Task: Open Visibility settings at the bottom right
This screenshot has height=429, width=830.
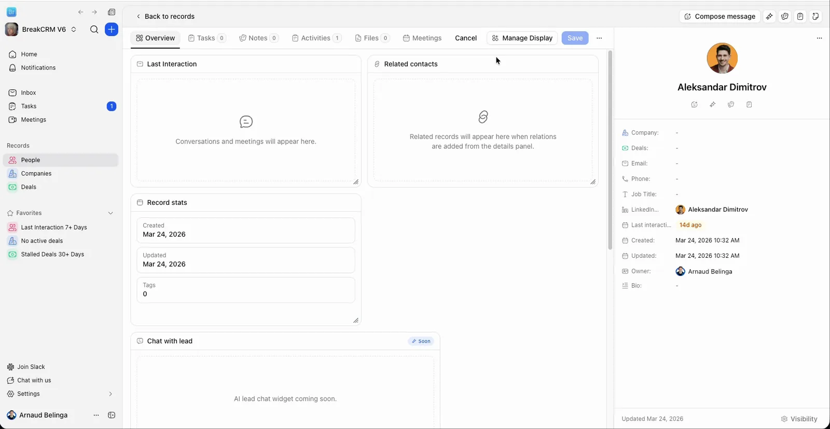Action: point(799,419)
